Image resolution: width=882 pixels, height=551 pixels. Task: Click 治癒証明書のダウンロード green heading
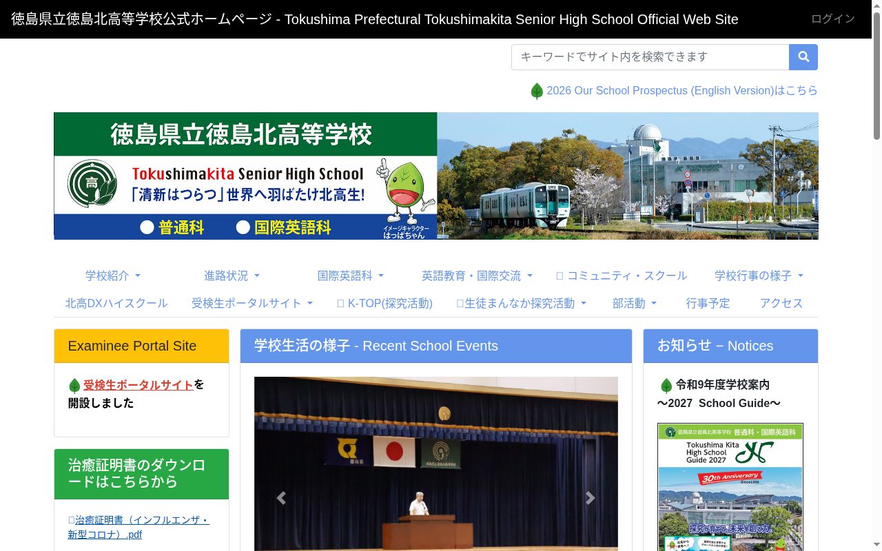pos(141,474)
